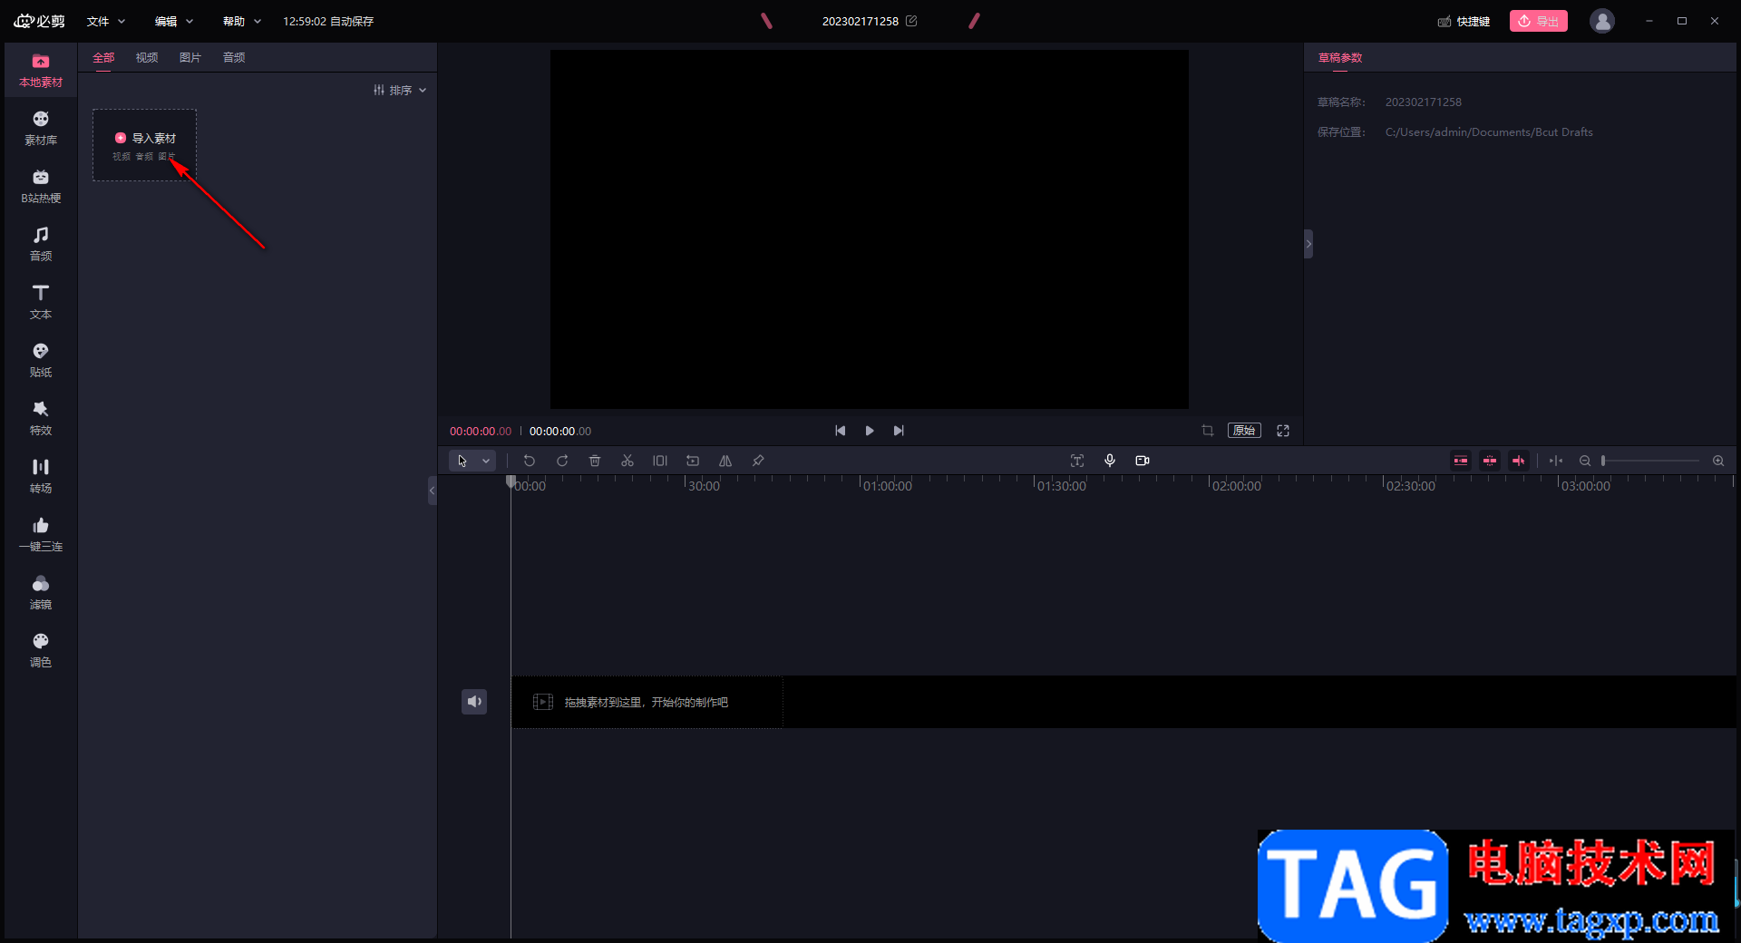Click the scissors split icon
This screenshot has width=1741, height=943.
(x=627, y=461)
